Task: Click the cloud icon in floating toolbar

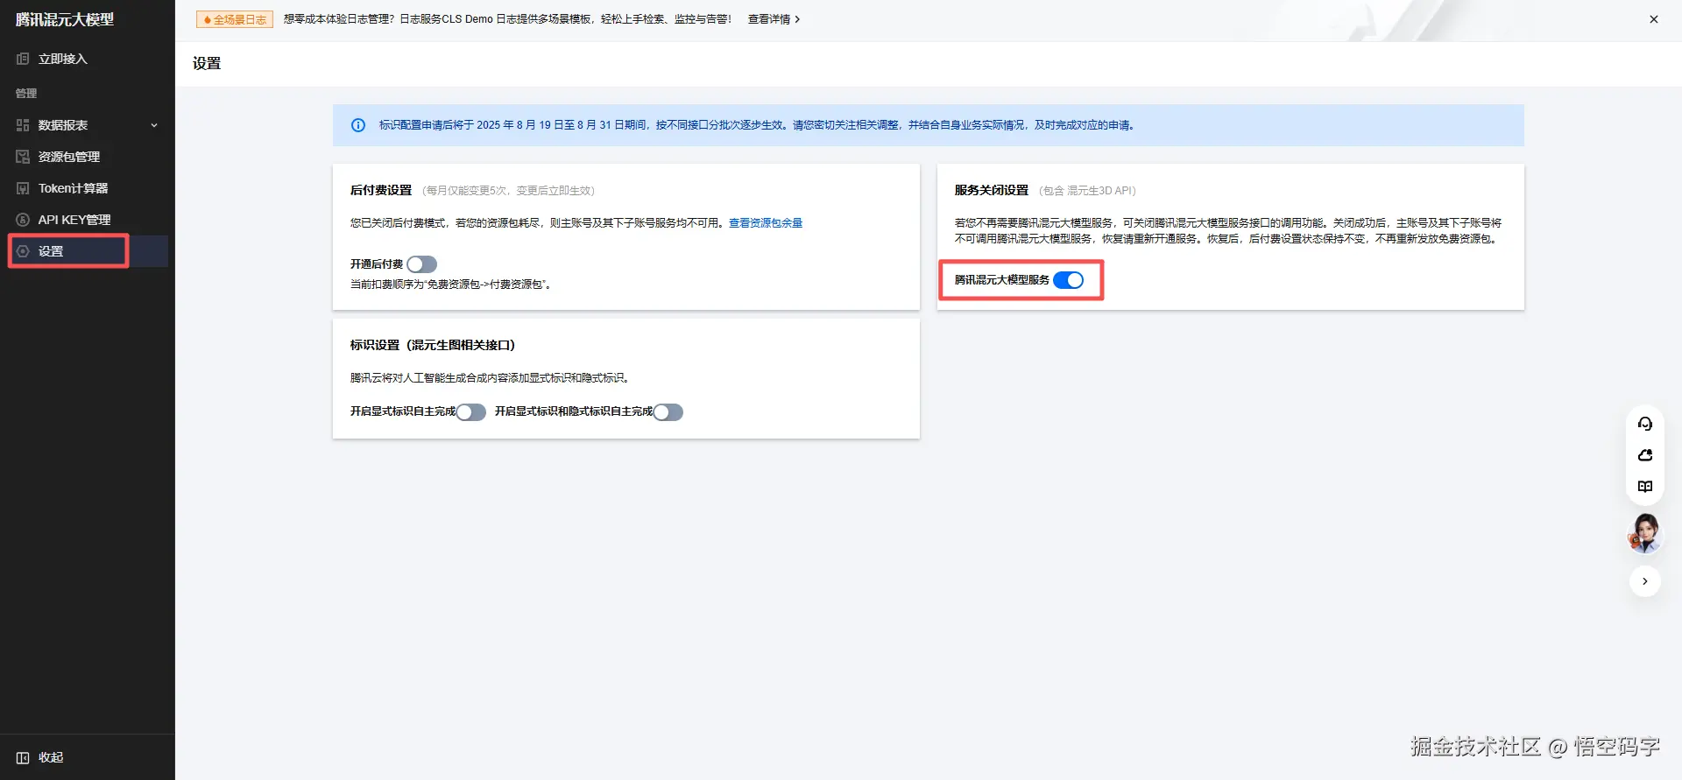Action: click(x=1645, y=455)
